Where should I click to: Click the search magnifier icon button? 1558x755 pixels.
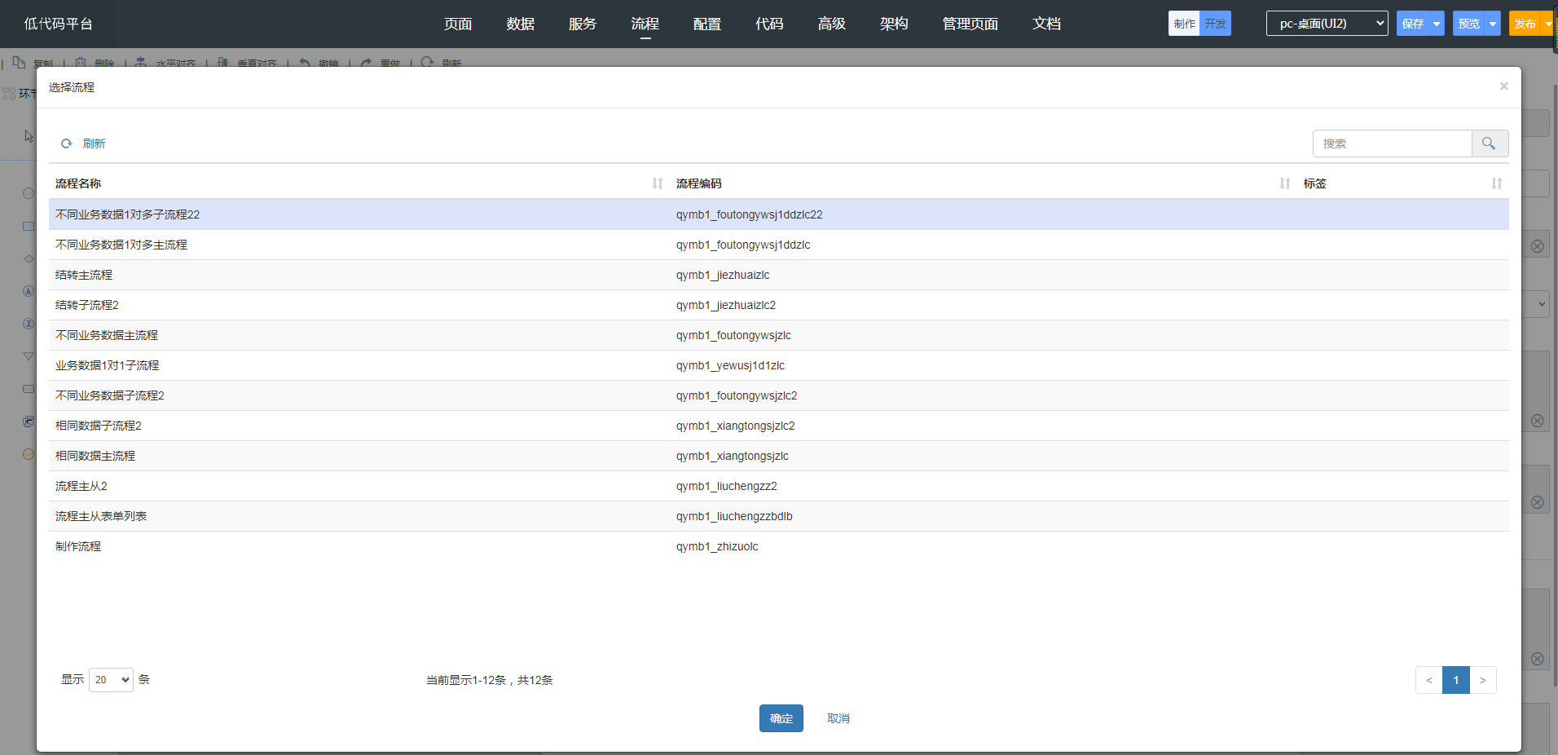(x=1489, y=143)
